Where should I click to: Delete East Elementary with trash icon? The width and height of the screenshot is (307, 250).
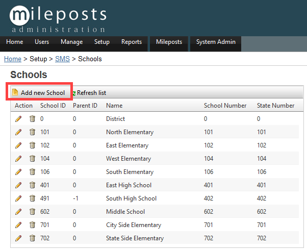click(x=32, y=145)
